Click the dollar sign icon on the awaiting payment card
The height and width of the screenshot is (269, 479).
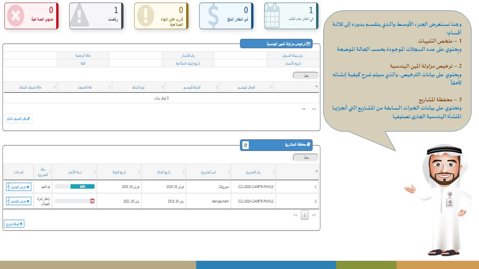[213, 16]
